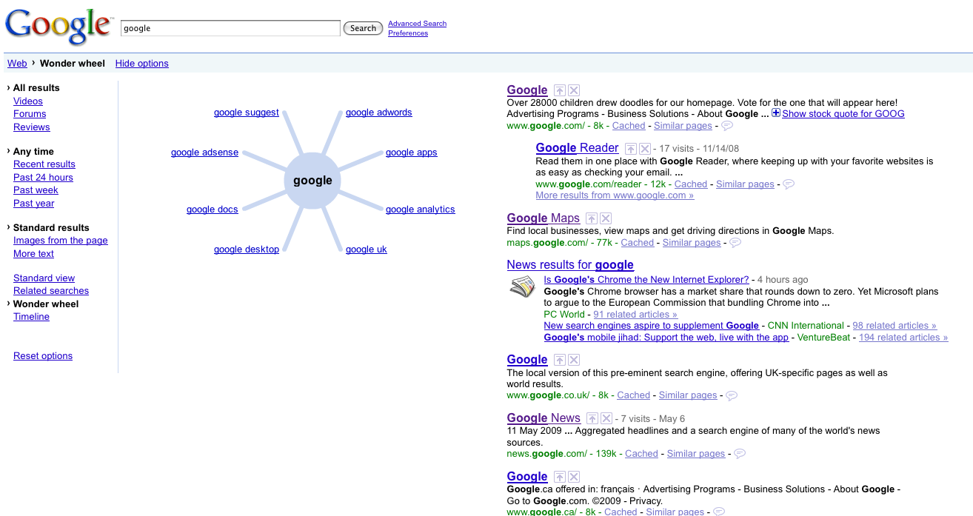Promote the Google Maps result
Viewport: 973px width, 516px height.
pyautogui.click(x=592, y=218)
